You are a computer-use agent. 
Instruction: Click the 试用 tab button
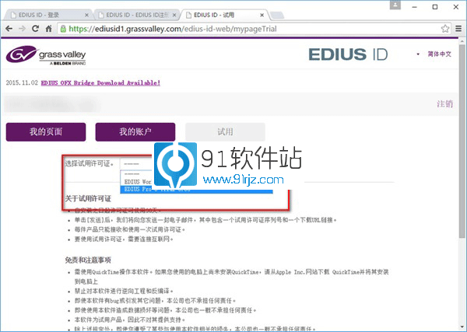point(225,132)
